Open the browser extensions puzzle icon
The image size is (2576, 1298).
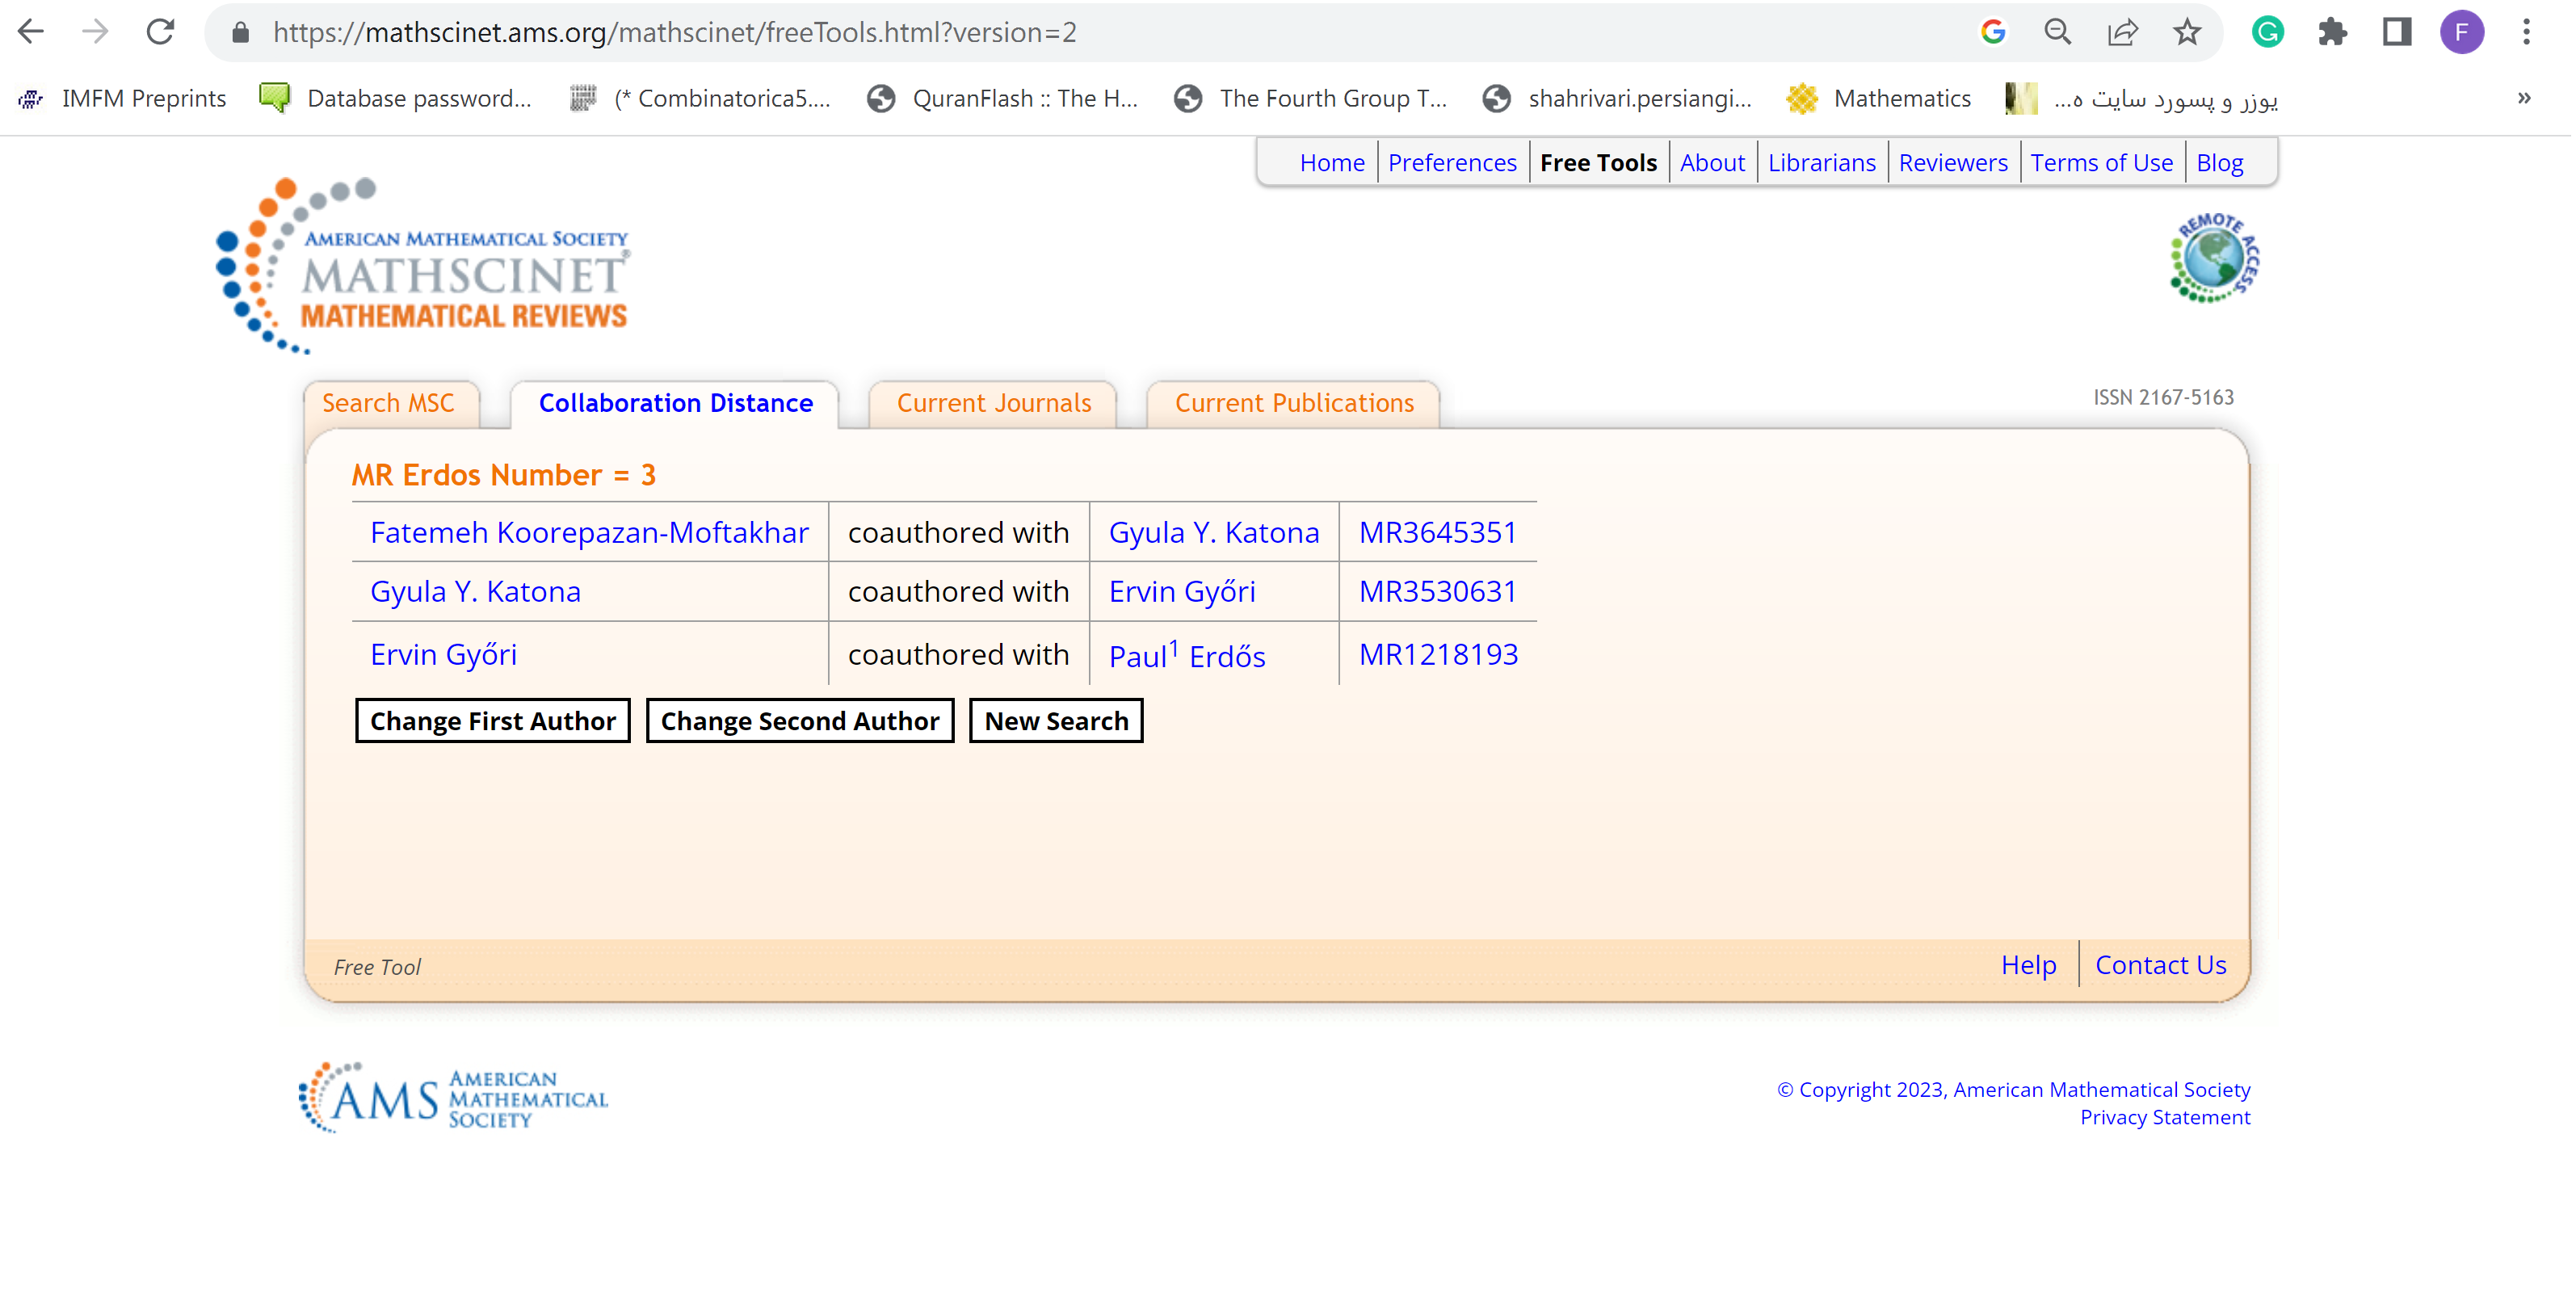pyautogui.click(x=2334, y=32)
